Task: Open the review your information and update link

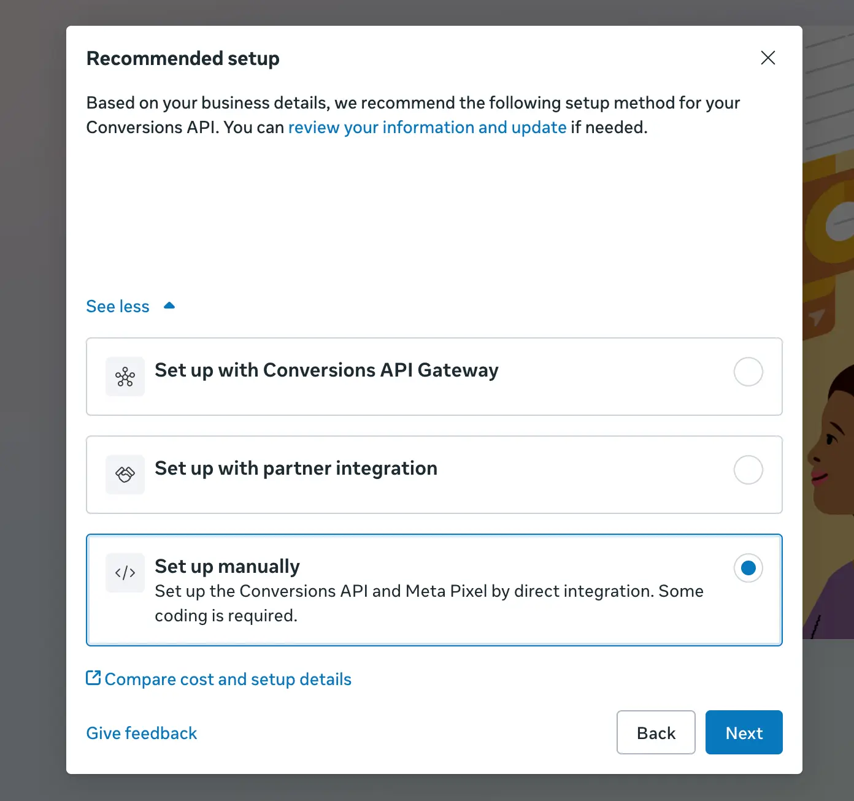Action: pos(427,128)
